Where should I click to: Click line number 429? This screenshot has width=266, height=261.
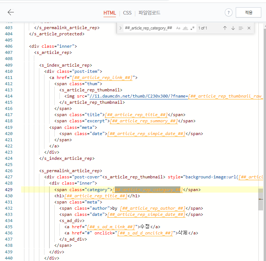[x=9, y=190]
